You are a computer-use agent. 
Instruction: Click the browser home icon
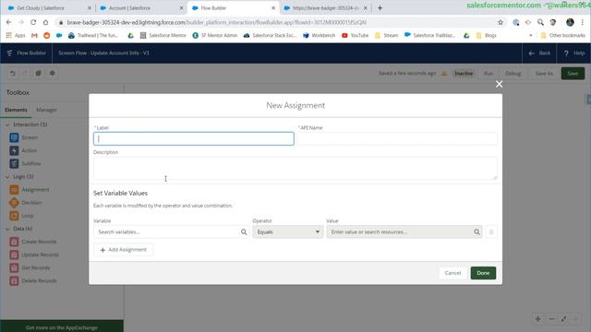[45, 22]
